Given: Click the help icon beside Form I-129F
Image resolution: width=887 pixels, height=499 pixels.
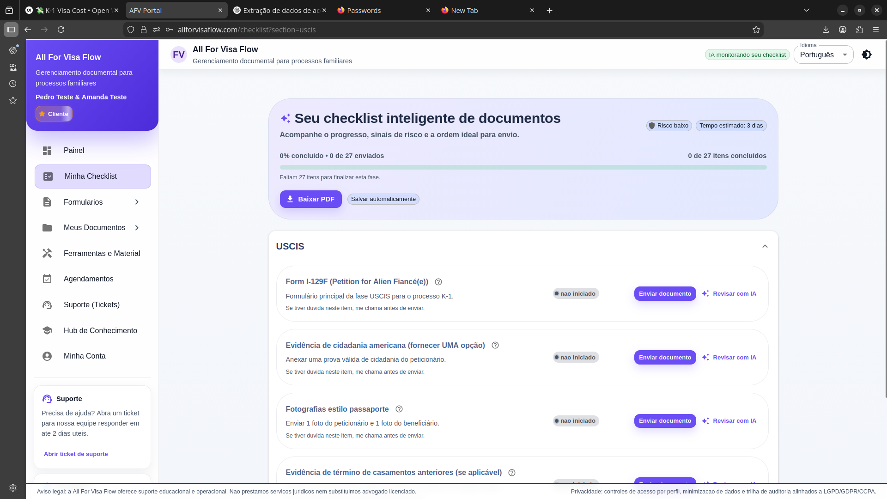Looking at the screenshot, I should [438, 282].
